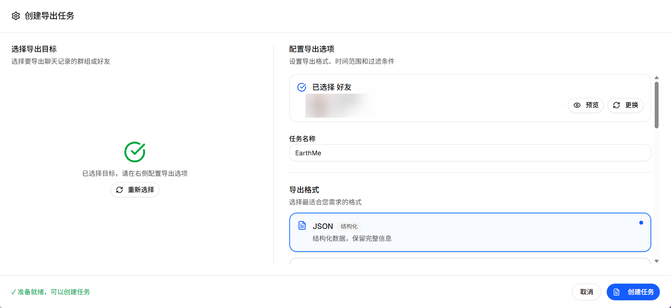This screenshot has width=671, height=308.
Task: Click the green checkmark success icon
Action: tap(135, 152)
